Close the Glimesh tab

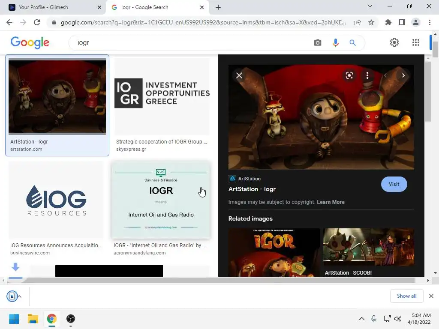tap(99, 7)
